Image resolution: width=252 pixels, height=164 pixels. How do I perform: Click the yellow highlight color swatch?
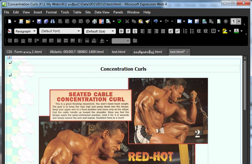coord(225,31)
